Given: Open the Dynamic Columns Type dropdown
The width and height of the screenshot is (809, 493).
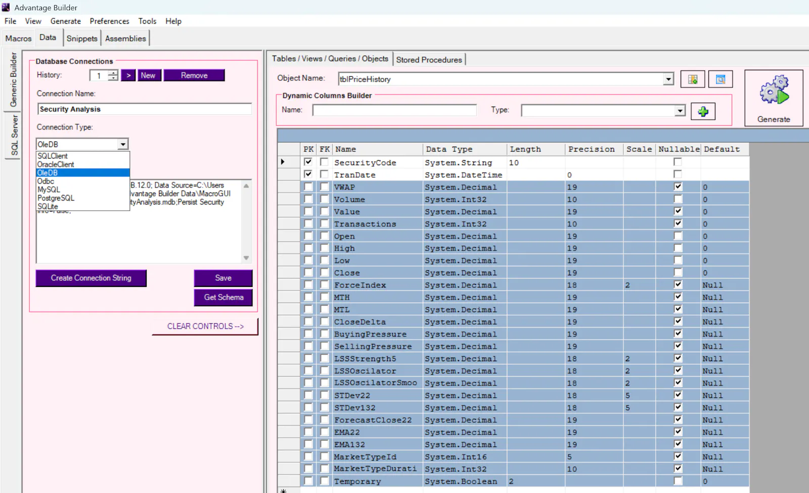Looking at the screenshot, I should (x=680, y=111).
